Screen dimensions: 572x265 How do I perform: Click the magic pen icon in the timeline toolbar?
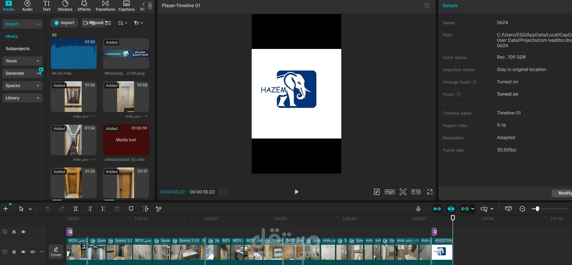(159, 209)
